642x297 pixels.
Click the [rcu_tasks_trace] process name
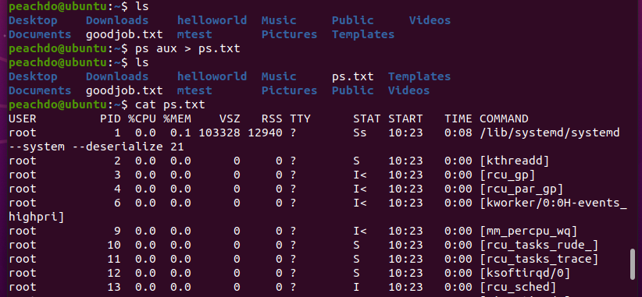pyautogui.click(x=539, y=259)
